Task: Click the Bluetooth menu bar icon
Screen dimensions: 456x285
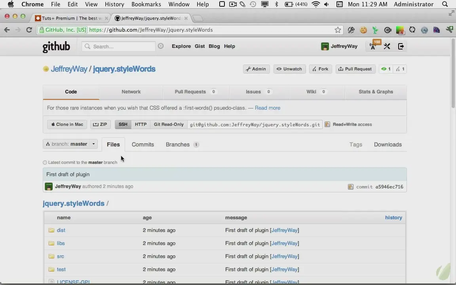Action: pyautogui.click(x=277, y=4)
